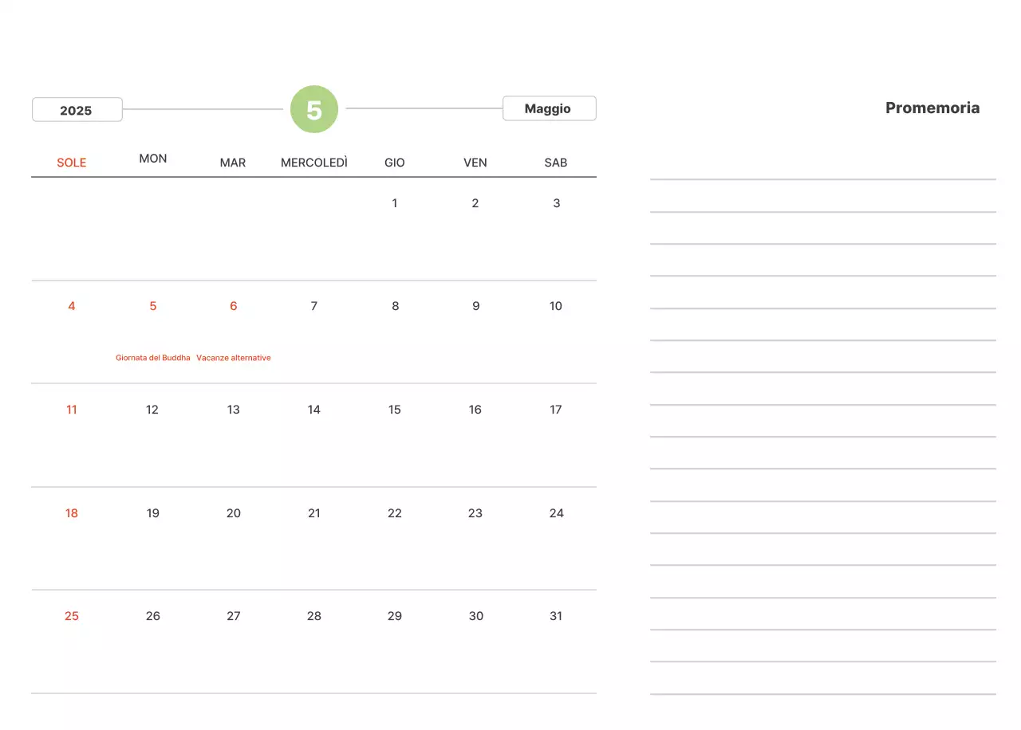Choose date 5 marked in red
Image resolution: width=1021 pixels, height=730 pixels.
tap(153, 306)
